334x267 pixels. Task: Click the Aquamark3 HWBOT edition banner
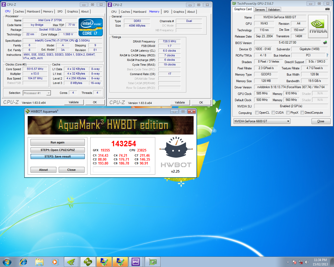tap(111, 125)
